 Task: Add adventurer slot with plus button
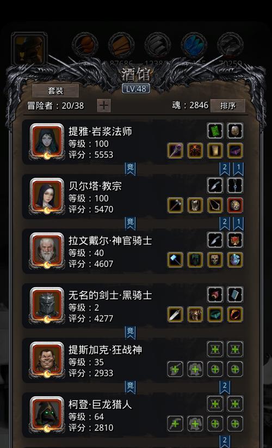pyautogui.click(x=104, y=106)
